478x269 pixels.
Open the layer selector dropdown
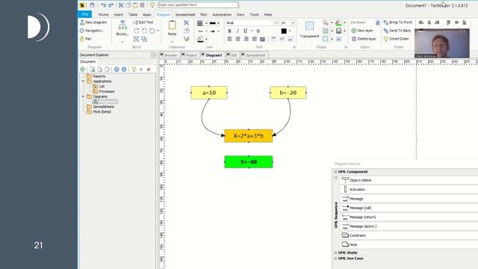[377, 22]
